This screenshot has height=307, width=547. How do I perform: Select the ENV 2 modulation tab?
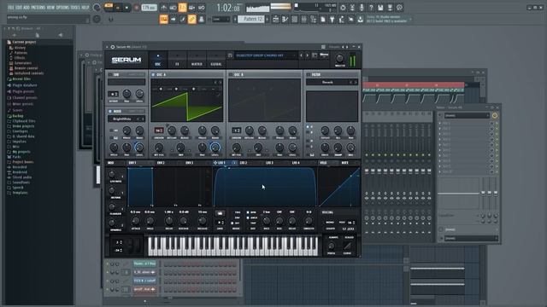click(161, 163)
